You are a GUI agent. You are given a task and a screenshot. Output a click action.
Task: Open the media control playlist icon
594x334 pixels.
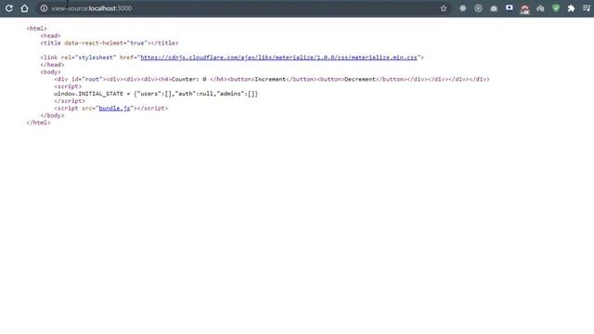(587, 8)
